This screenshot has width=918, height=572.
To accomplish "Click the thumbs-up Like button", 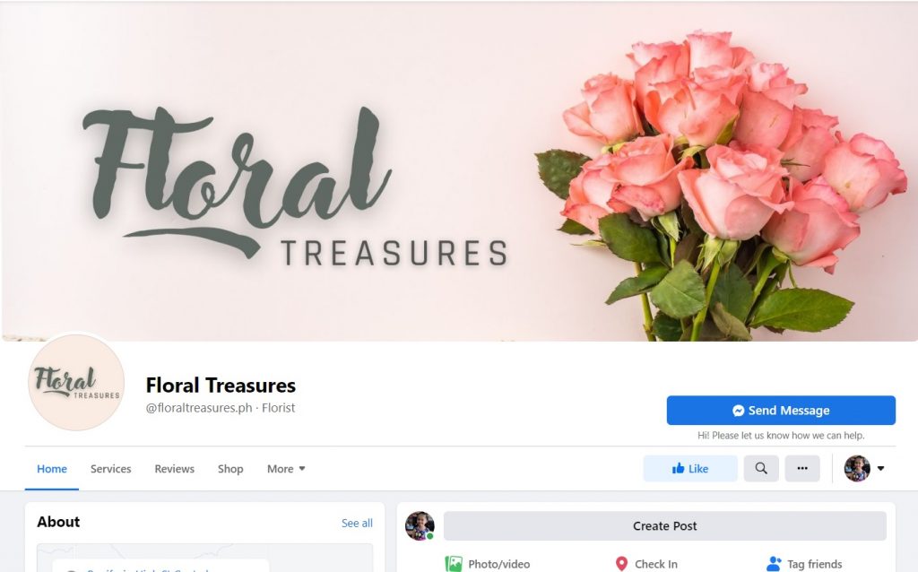I will [x=690, y=468].
